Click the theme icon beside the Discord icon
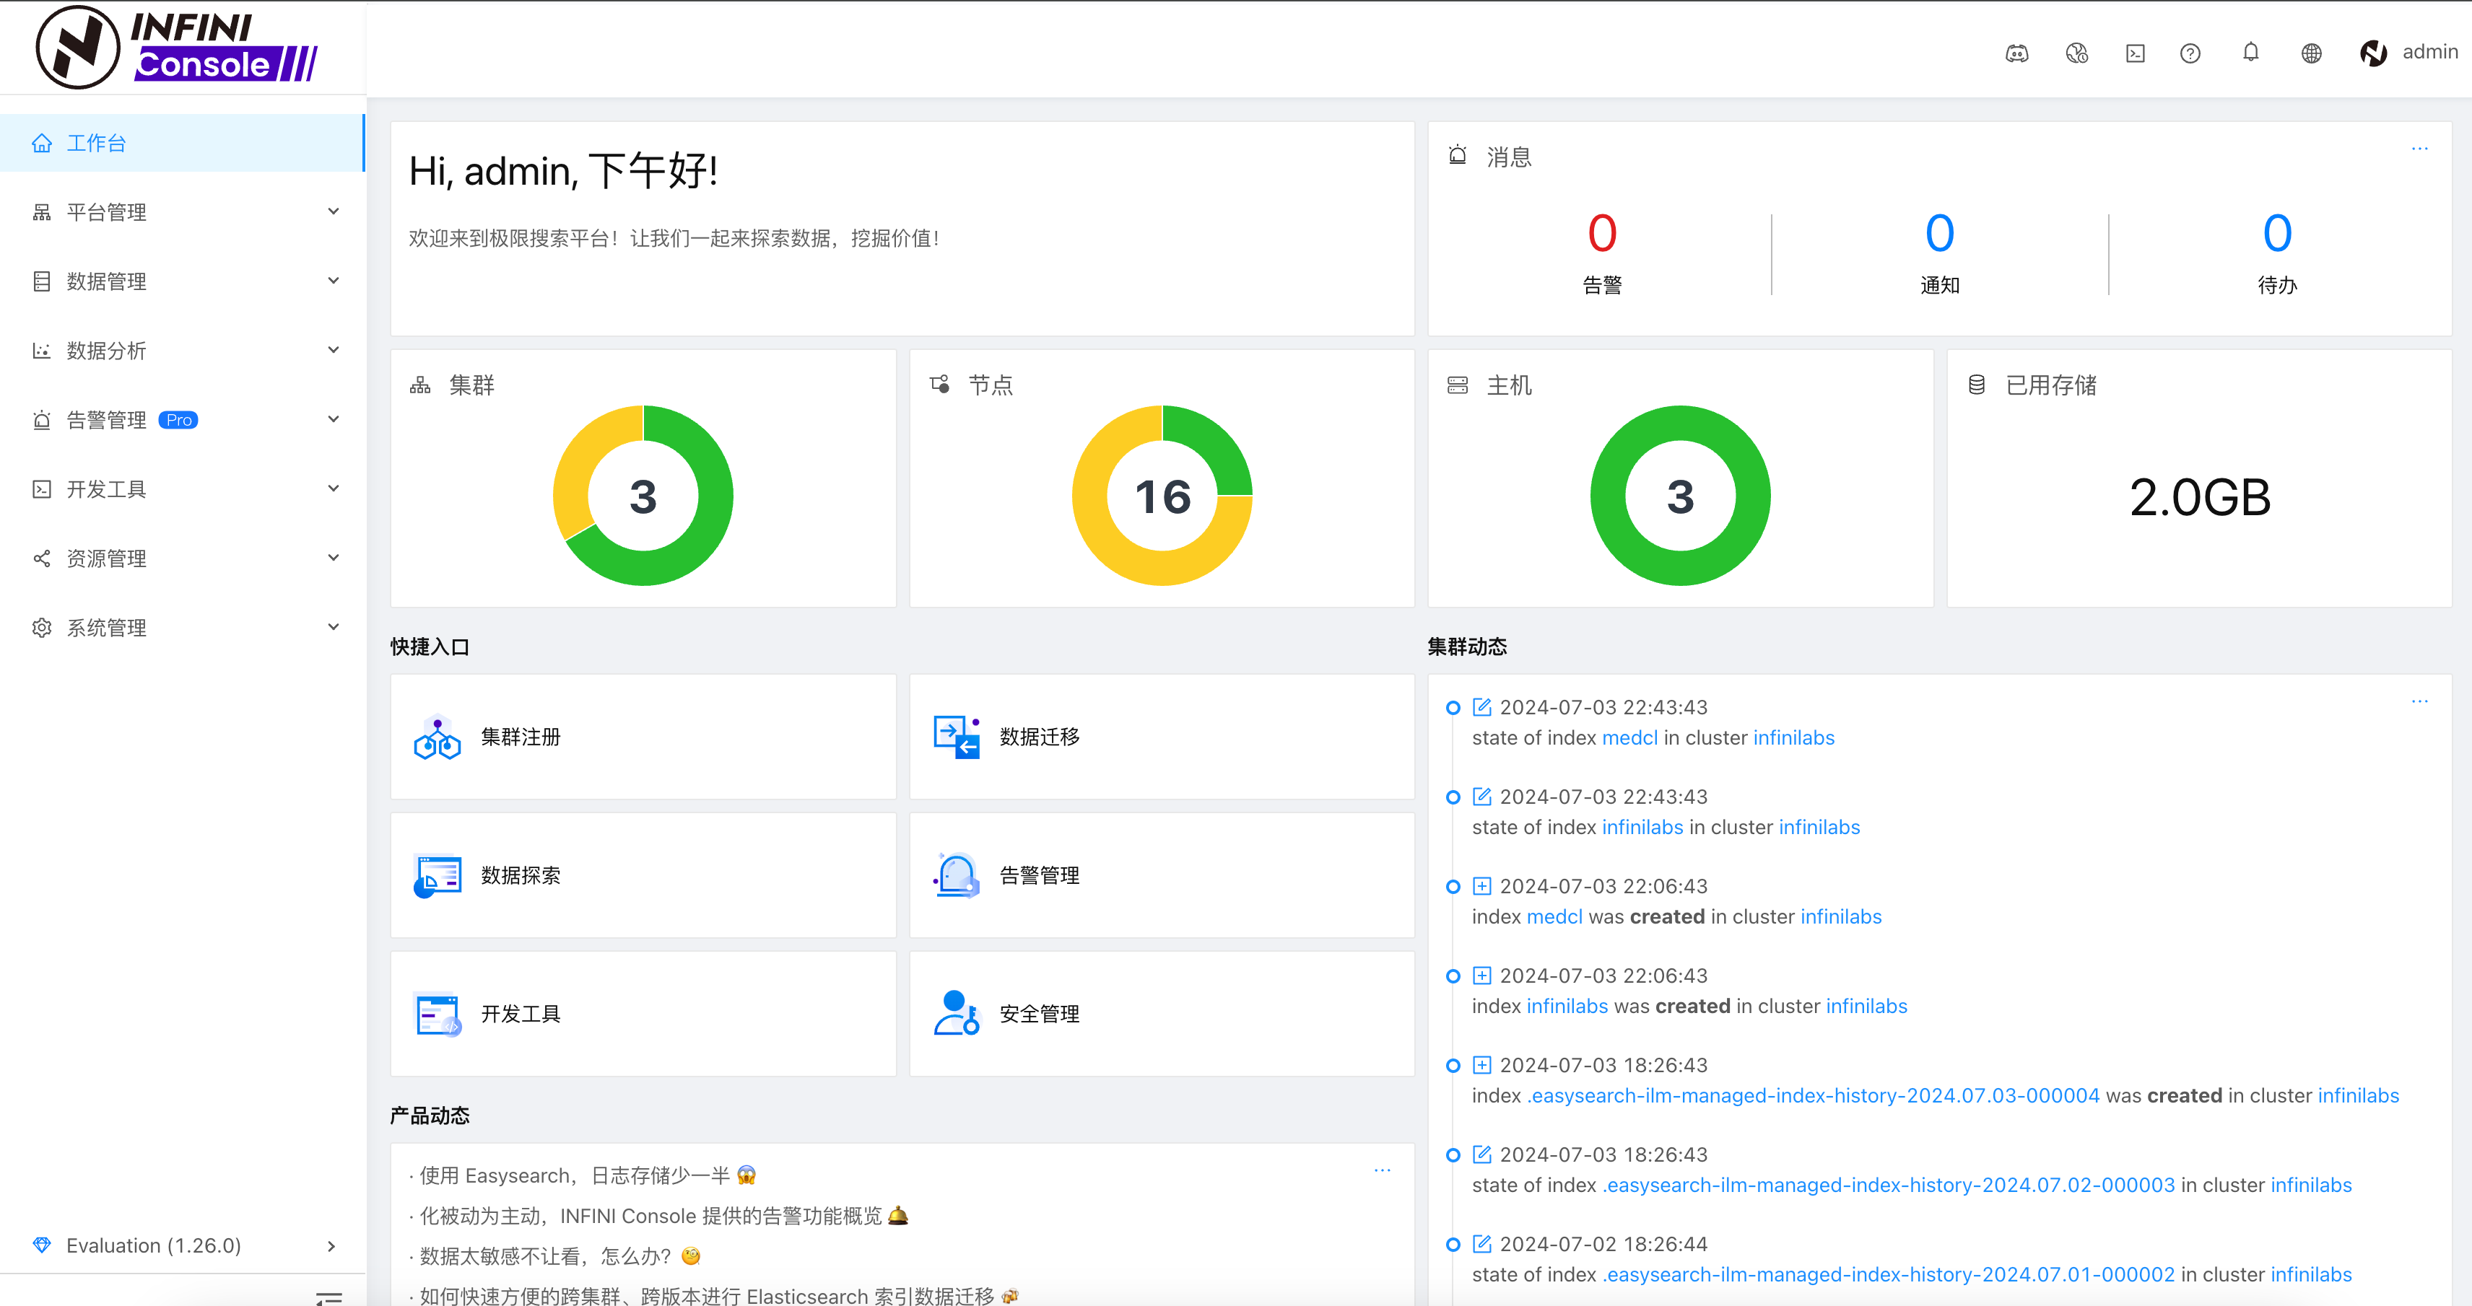Image resolution: width=2472 pixels, height=1306 pixels. pos(2076,53)
